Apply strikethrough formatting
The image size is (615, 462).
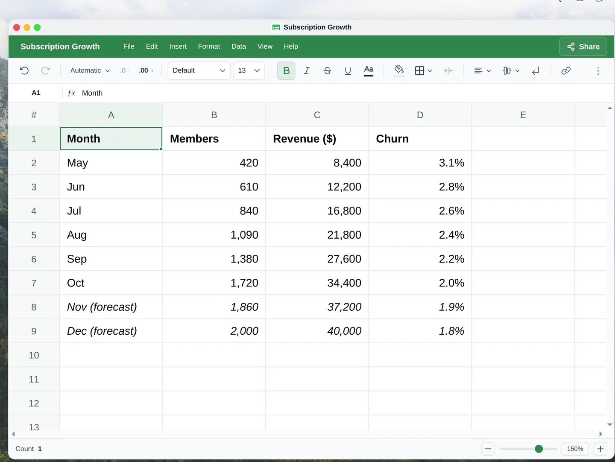click(x=327, y=70)
